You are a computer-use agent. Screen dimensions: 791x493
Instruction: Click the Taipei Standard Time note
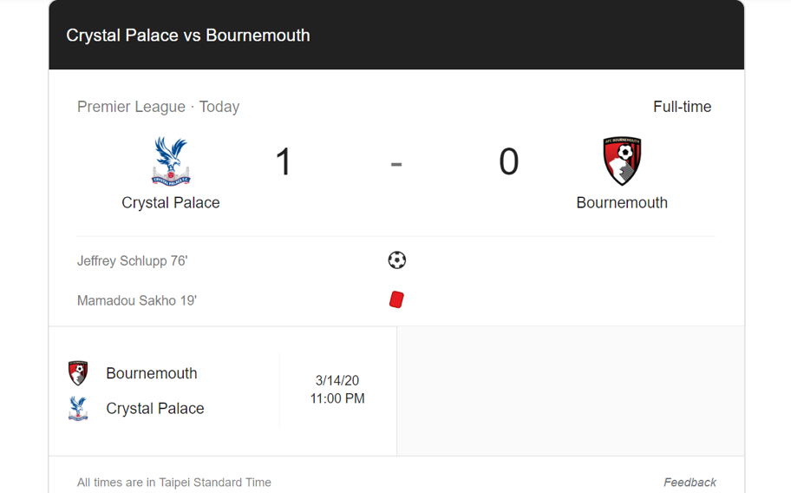tap(174, 483)
